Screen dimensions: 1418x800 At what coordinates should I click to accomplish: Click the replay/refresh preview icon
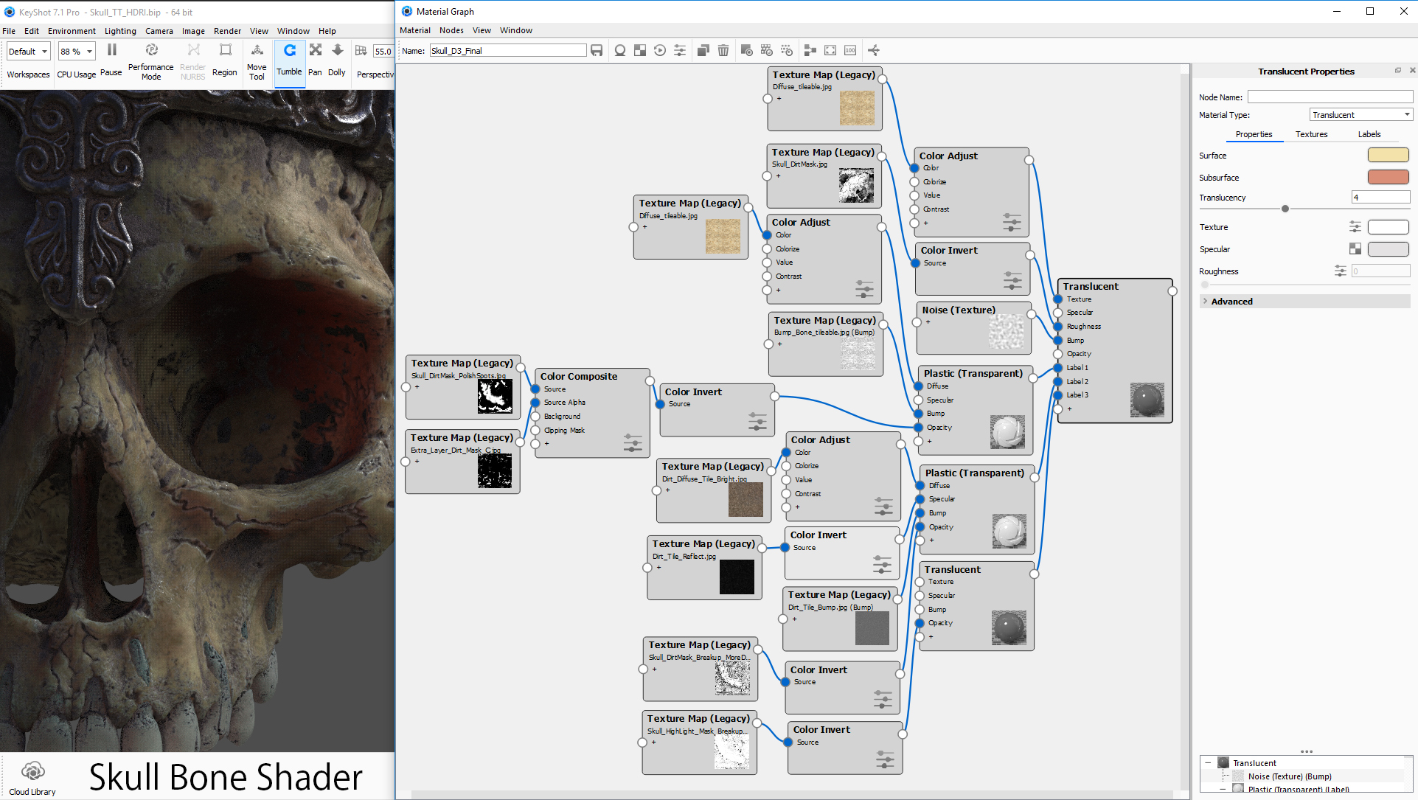(660, 50)
